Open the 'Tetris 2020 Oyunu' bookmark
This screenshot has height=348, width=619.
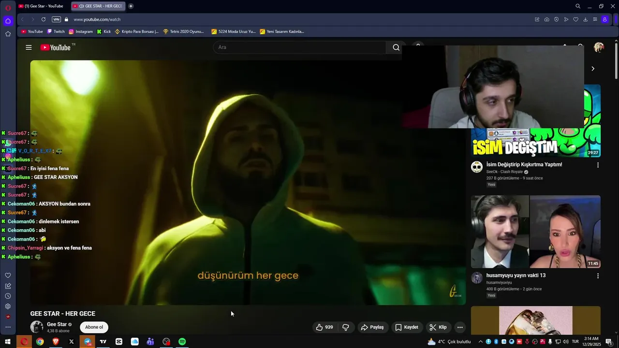pyautogui.click(x=184, y=31)
